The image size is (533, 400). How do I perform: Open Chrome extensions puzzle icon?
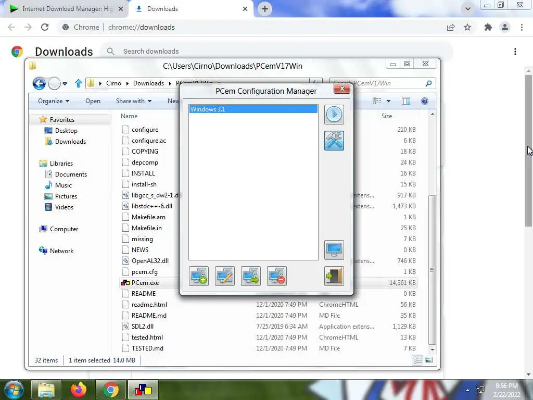click(x=488, y=27)
